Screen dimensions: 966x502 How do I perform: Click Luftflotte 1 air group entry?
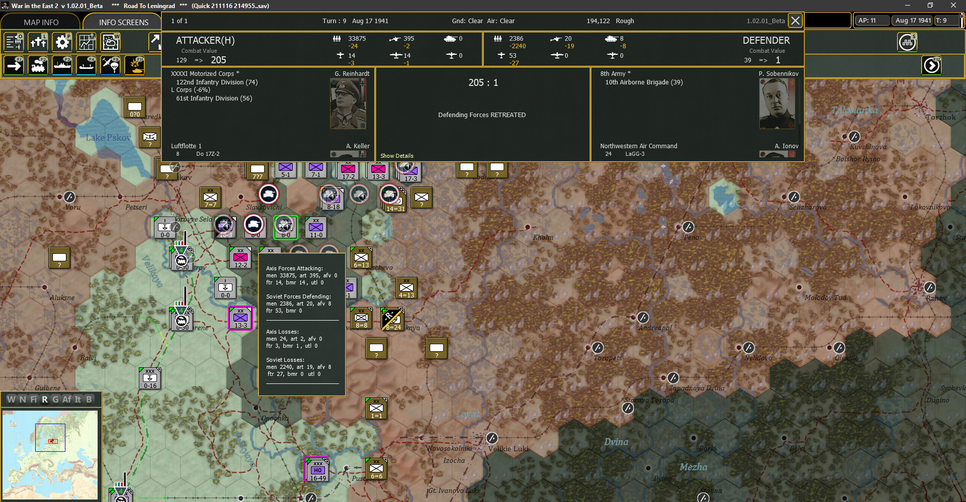pyautogui.click(x=186, y=146)
